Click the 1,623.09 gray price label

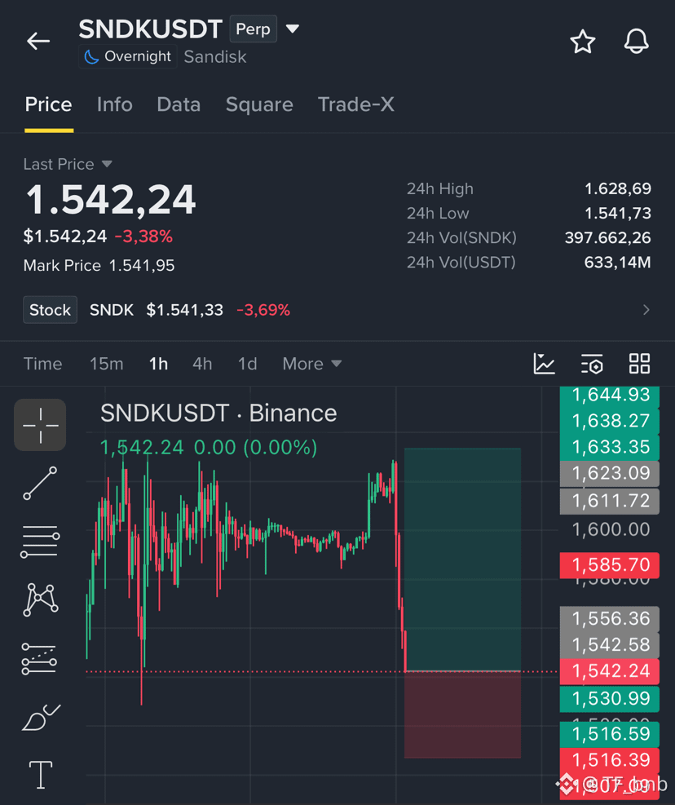tap(609, 473)
